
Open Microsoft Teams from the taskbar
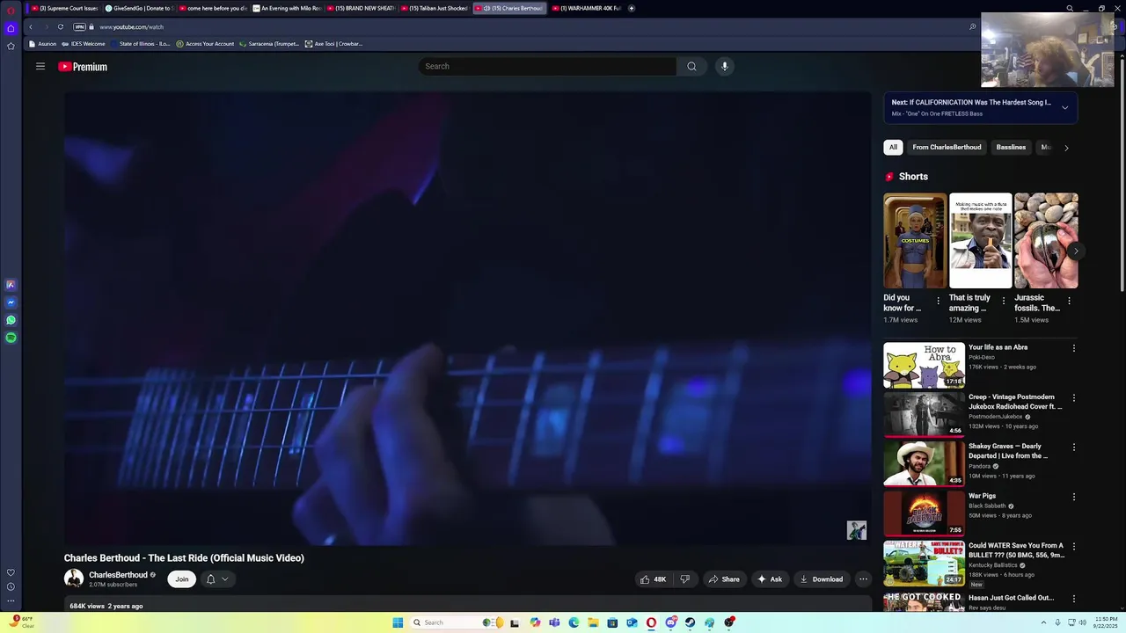[554, 622]
